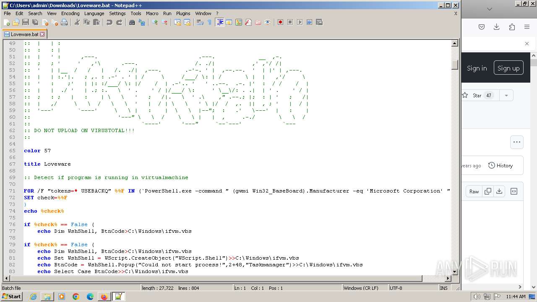This screenshot has height=302, width=537.
Task: Click the Raw button in browser
Action: point(474,191)
